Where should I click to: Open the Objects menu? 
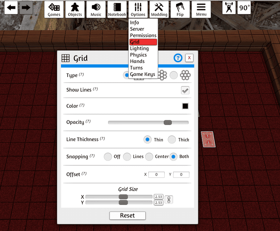(x=75, y=10)
